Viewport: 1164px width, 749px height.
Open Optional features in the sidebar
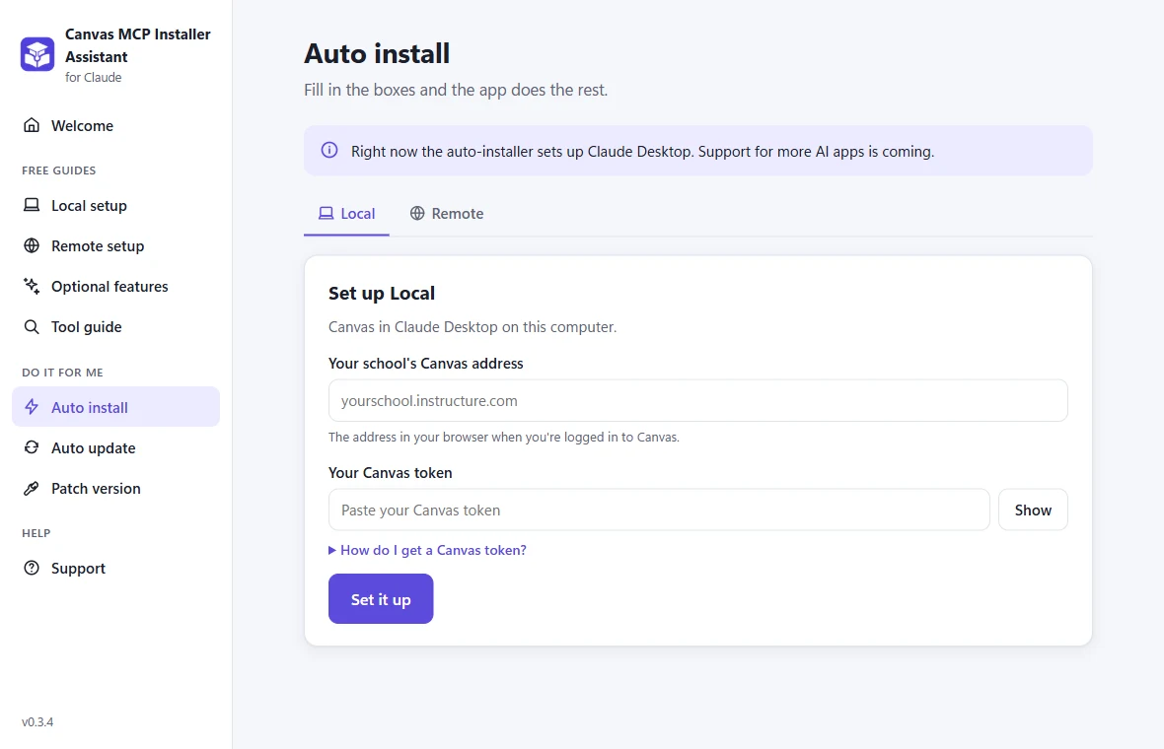115,286
